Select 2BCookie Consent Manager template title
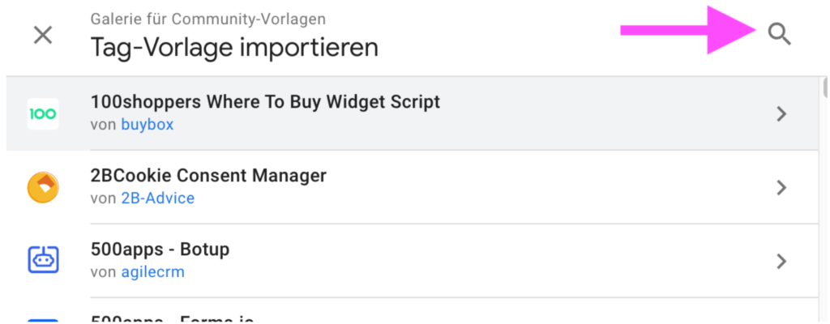 click(208, 175)
